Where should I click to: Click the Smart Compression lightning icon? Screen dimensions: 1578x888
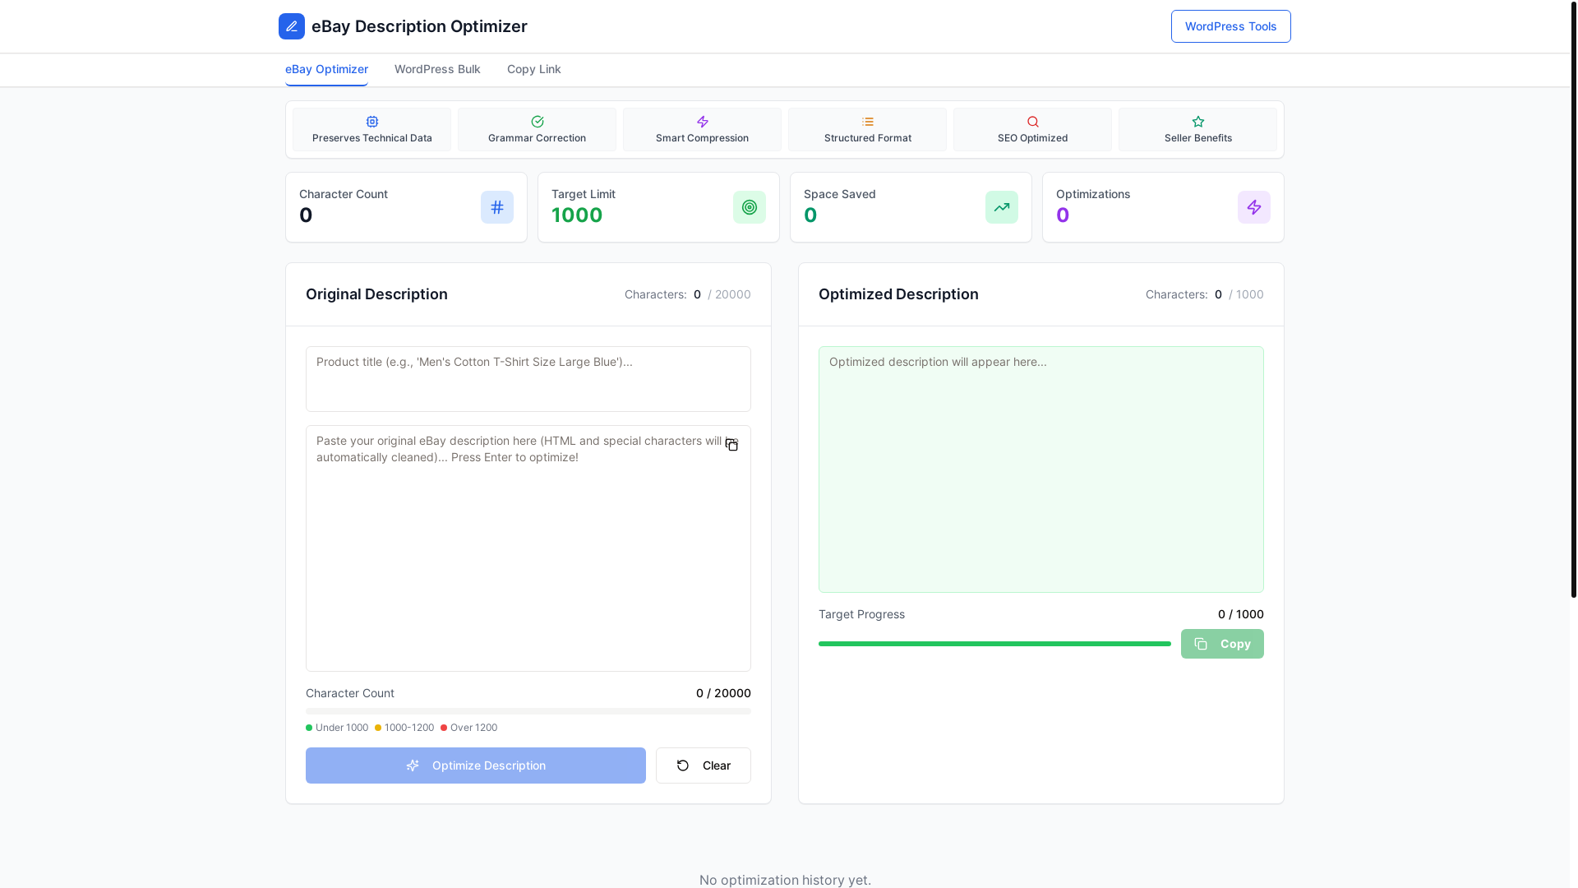coord(703,122)
